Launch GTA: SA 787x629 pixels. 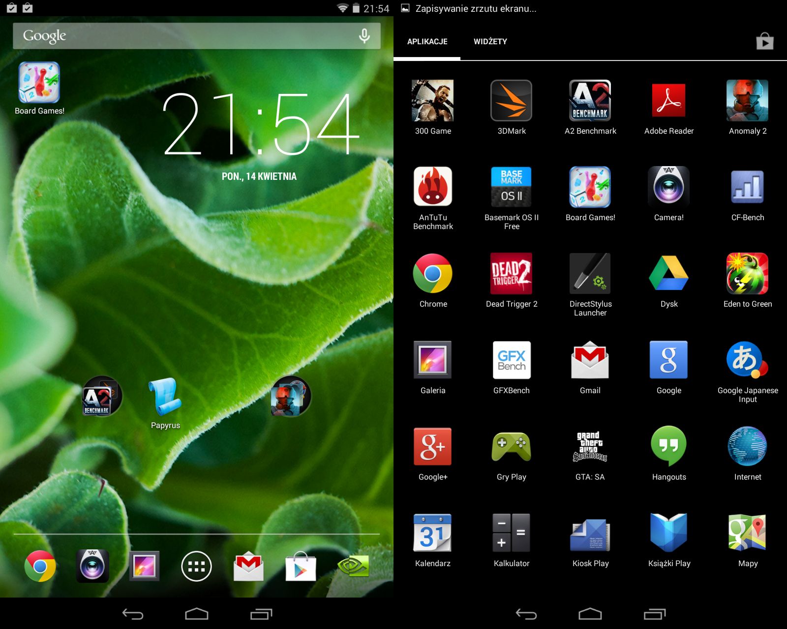click(590, 447)
